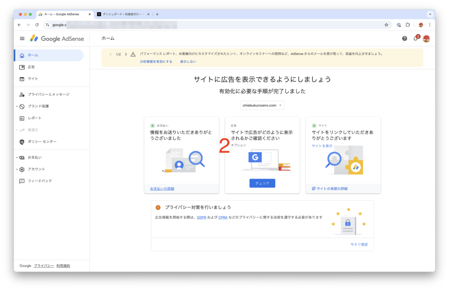Open the CPRA link

point(223,217)
